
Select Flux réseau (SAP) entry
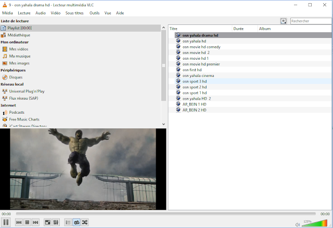(x=80, y=98)
